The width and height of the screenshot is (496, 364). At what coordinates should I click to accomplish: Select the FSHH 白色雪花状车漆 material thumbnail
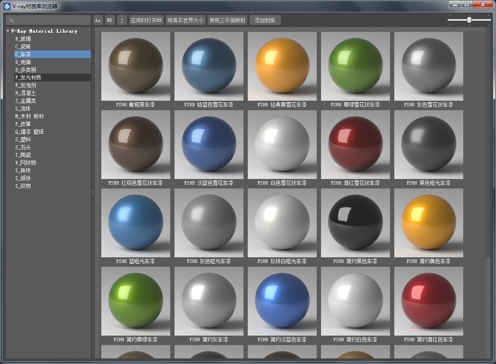click(x=282, y=145)
